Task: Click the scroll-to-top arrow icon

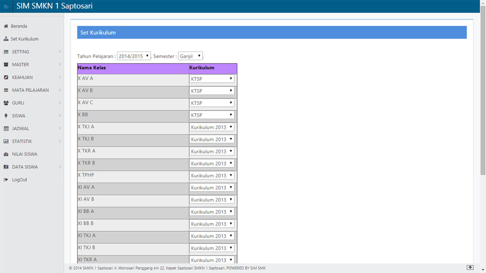Action: pyautogui.click(x=470, y=268)
